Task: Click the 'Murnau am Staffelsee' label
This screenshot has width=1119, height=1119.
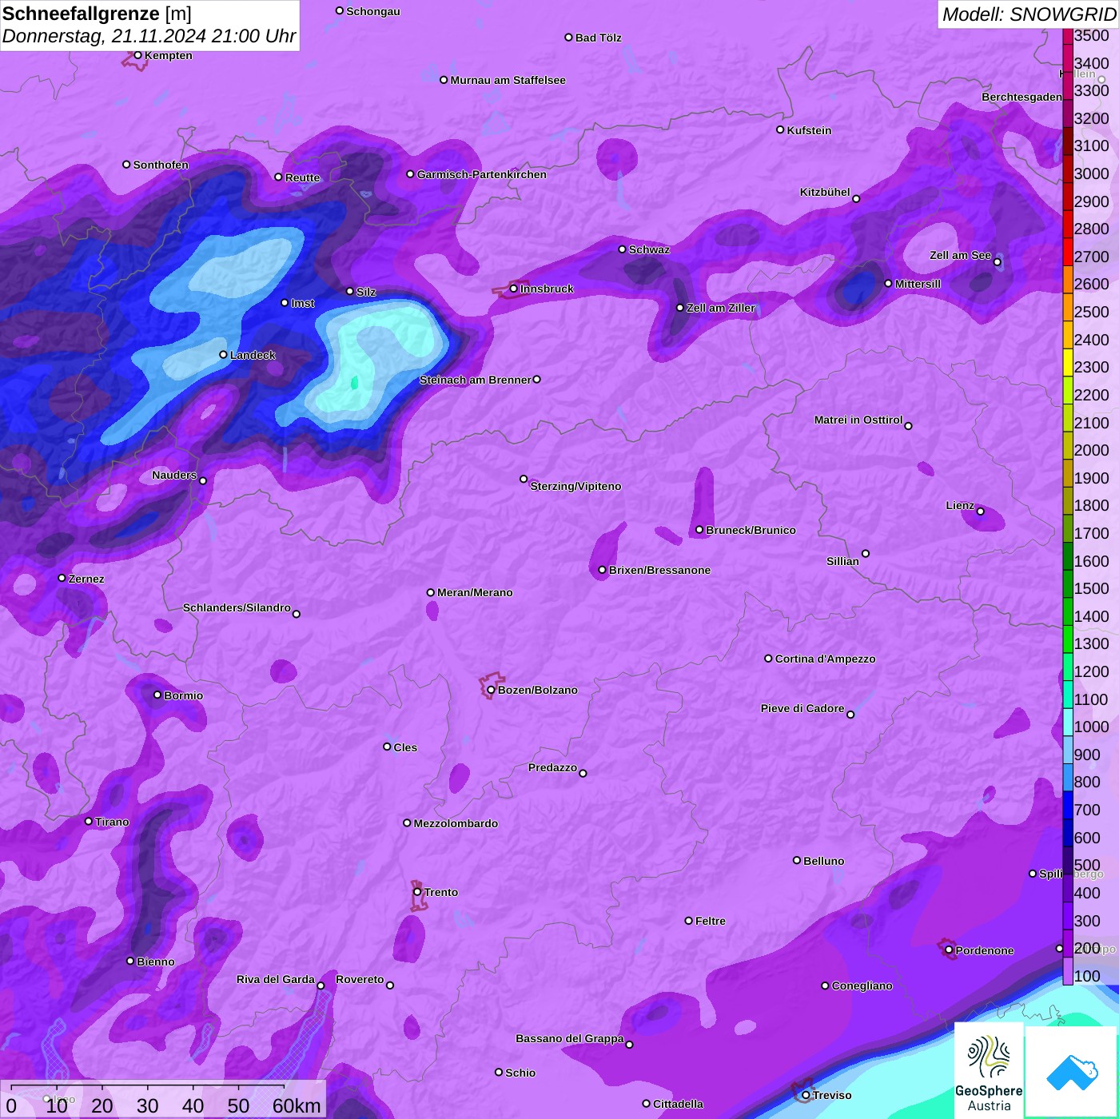Action: coord(508,80)
